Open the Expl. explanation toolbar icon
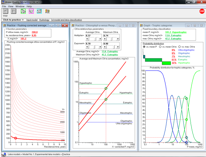 coord(23,11)
